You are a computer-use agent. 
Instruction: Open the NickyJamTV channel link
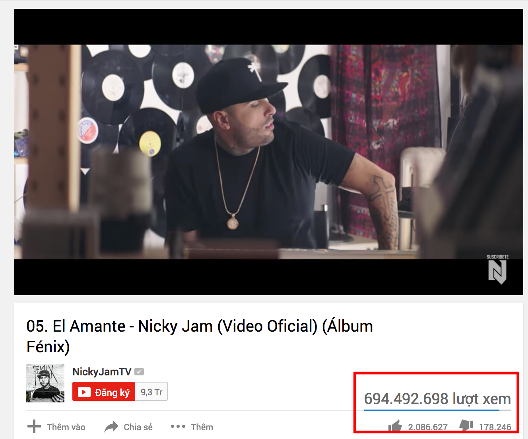(x=102, y=372)
